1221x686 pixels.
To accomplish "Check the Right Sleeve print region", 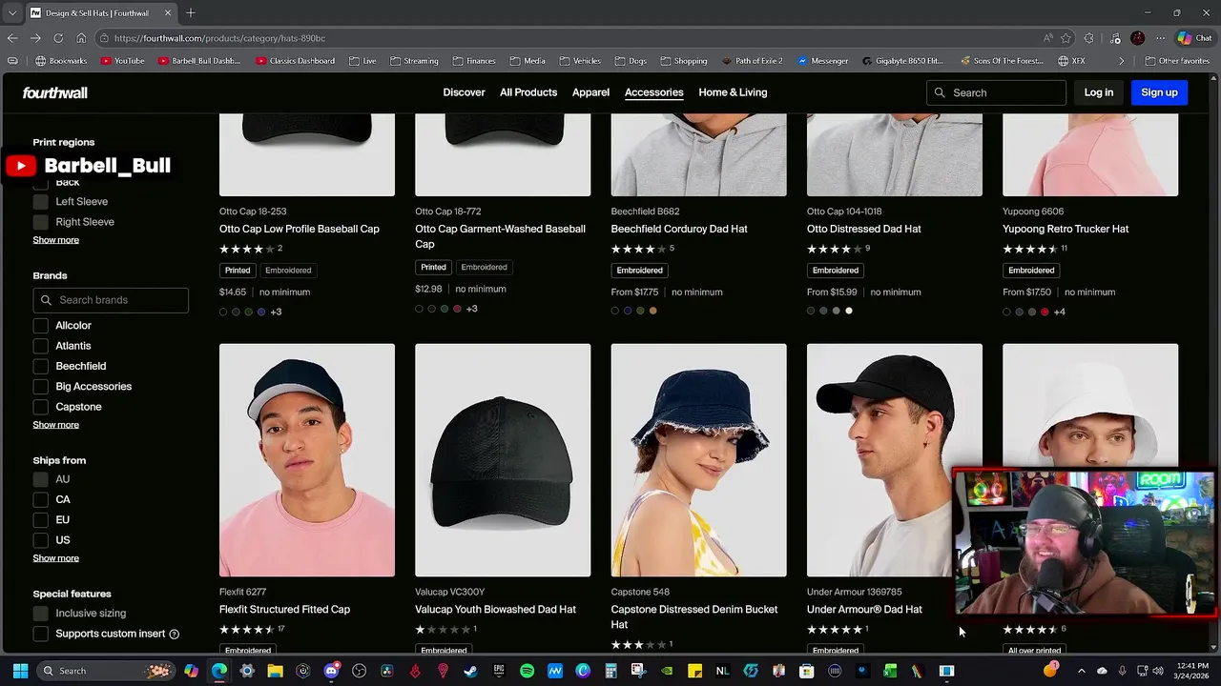I will pos(40,222).
